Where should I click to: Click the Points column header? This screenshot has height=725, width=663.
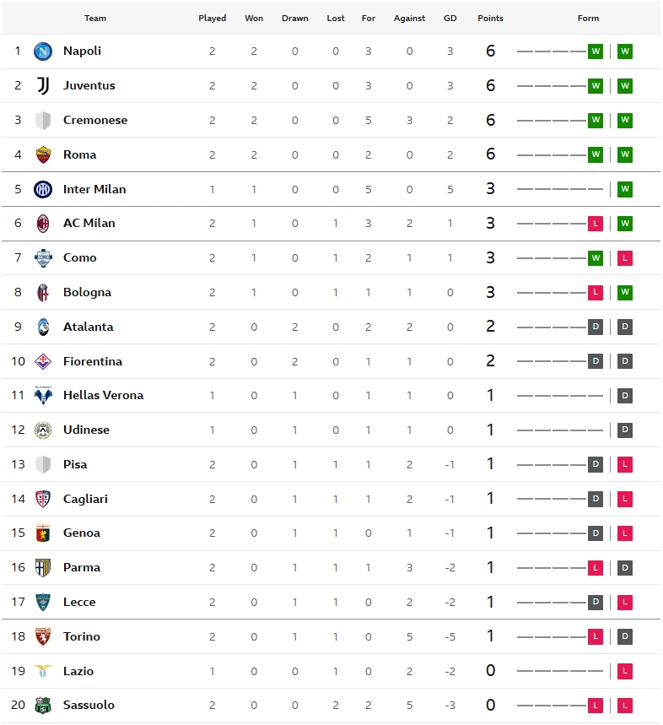tap(490, 19)
